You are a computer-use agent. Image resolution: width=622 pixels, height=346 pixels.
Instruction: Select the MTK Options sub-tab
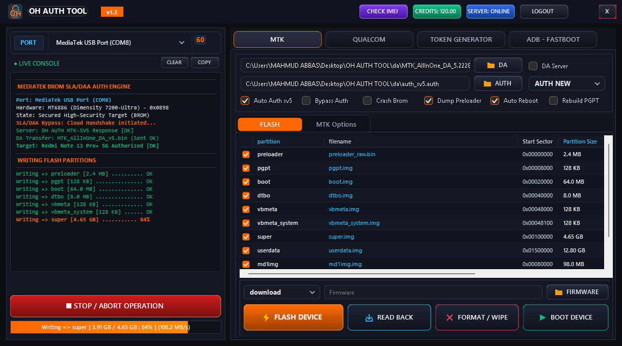336,125
